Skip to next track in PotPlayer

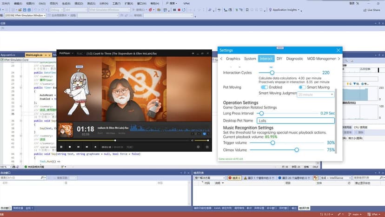[86, 147]
